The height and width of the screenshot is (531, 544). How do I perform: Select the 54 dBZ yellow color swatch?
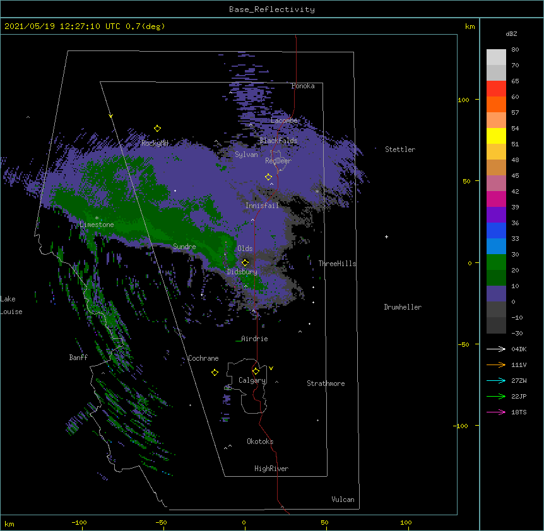[x=496, y=136]
